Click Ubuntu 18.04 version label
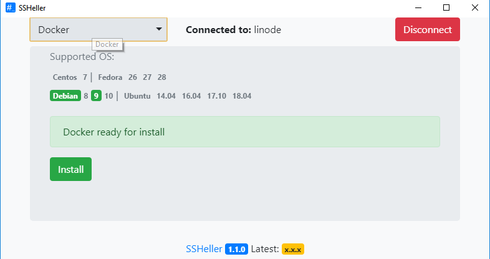 click(x=242, y=96)
